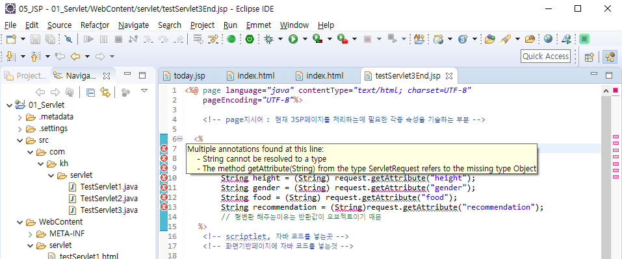Click the yellow Back navigation arrow
622x259 pixels.
(75, 56)
